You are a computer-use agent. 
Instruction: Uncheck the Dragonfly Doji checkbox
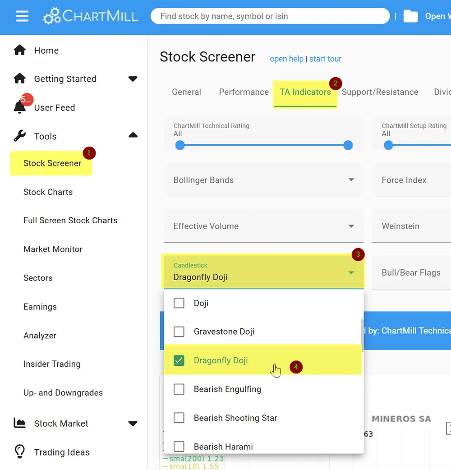pyautogui.click(x=179, y=360)
